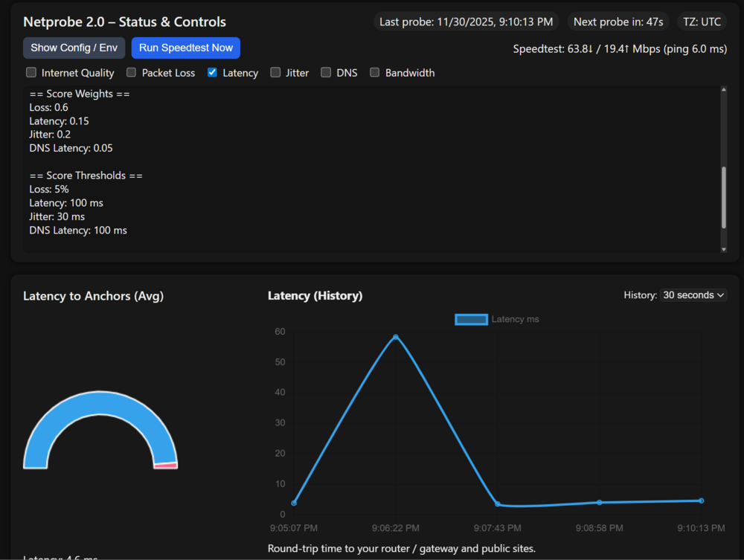Click the config panel scroll-down arrow
This screenshot has height=560, width=744.
point(724,249)
